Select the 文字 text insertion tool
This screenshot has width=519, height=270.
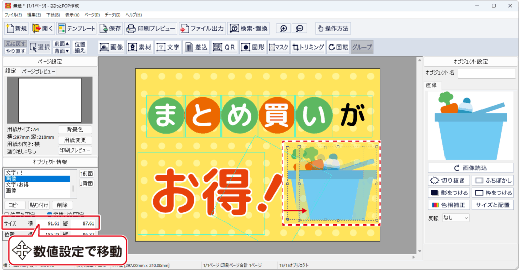[x=168, y=47]
